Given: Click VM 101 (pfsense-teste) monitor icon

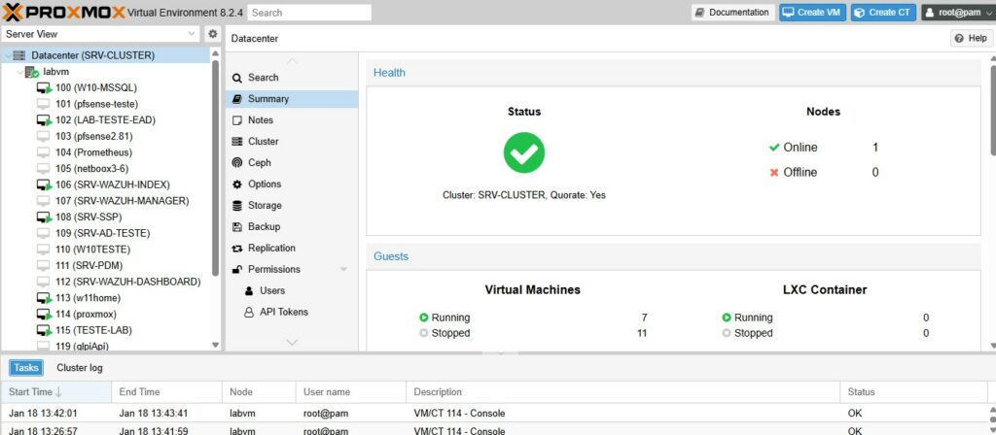Looking at the screenshot, I should 43,104.
